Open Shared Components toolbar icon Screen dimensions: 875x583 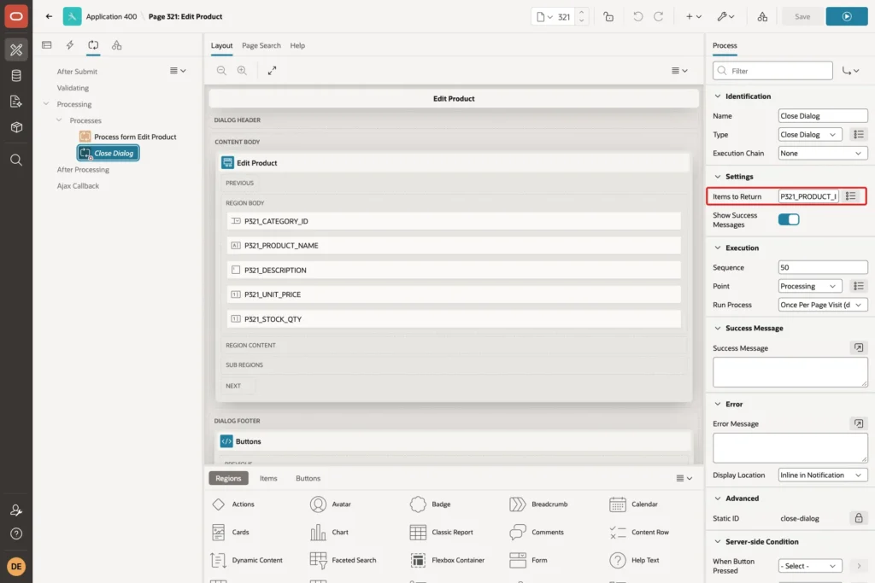click(x=762, y=17)
